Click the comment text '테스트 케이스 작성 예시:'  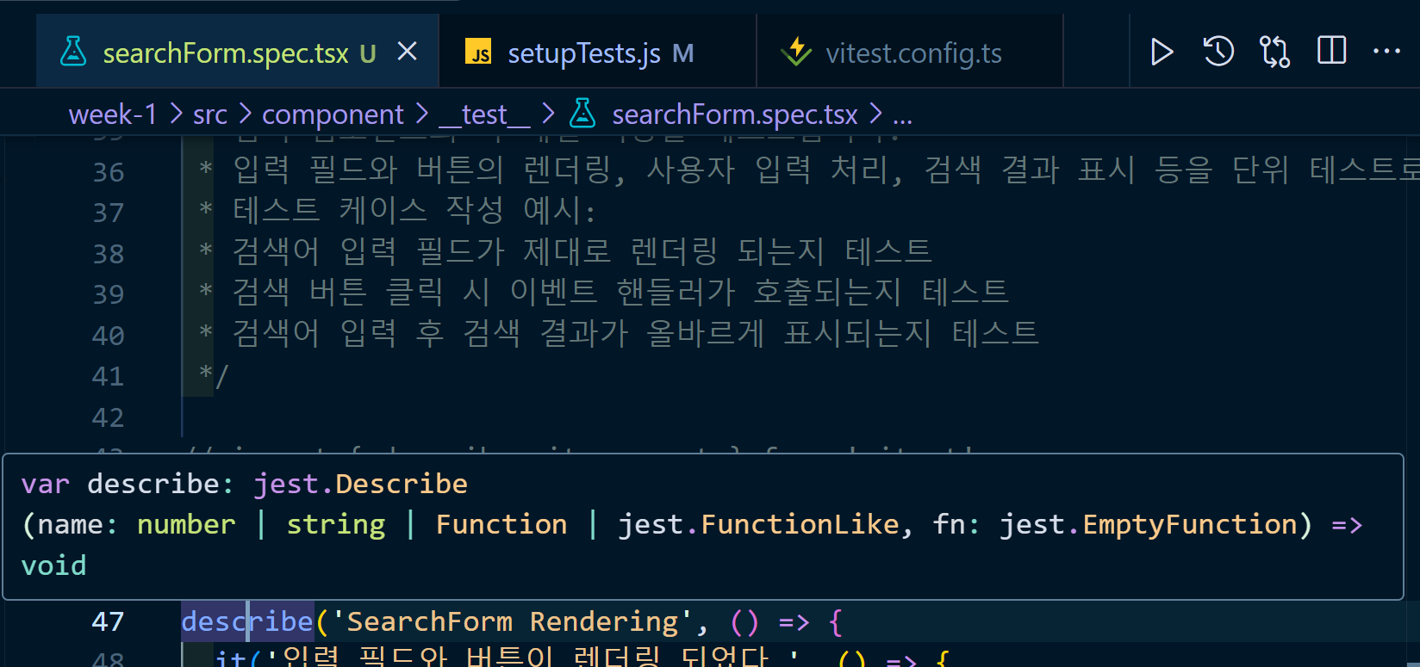414,210
